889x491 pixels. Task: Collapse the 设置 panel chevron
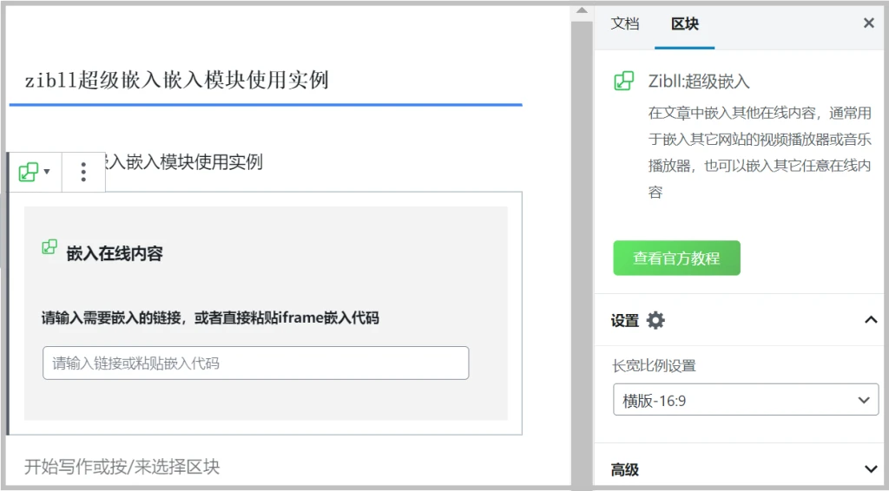[x=871, y=320]
